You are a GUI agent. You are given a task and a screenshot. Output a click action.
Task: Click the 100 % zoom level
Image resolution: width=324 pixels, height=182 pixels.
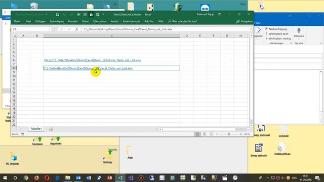click(247, 134)
